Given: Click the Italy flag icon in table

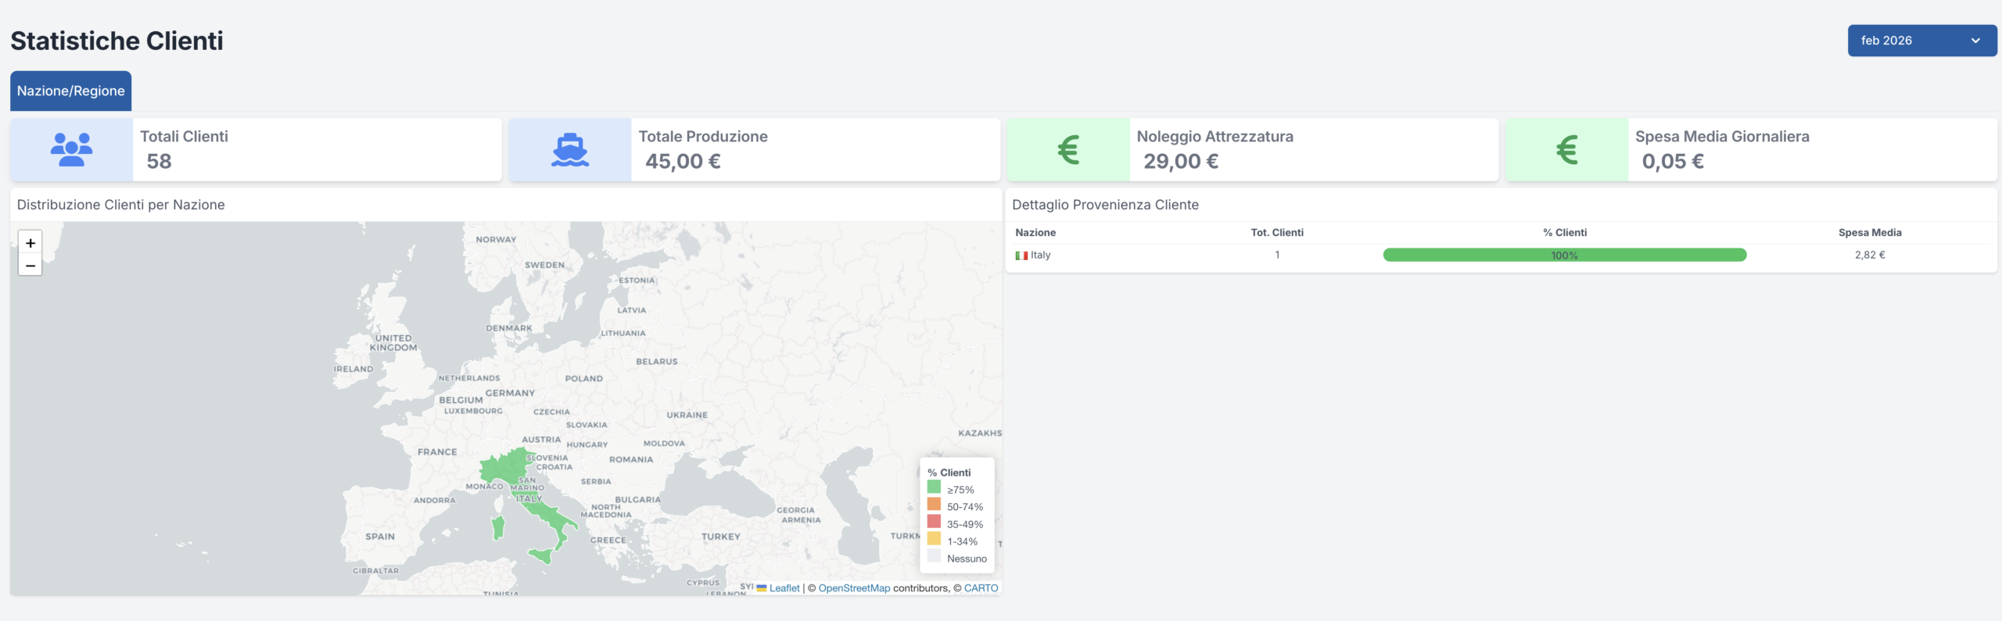Looking at the screenshot, I should (x=1021, y=255).
